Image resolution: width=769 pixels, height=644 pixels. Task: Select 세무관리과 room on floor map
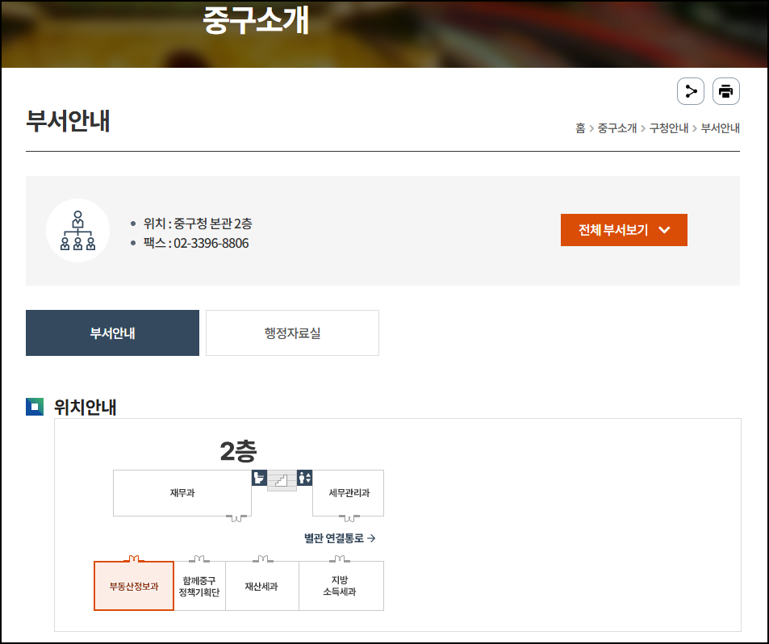coord(349,493)
